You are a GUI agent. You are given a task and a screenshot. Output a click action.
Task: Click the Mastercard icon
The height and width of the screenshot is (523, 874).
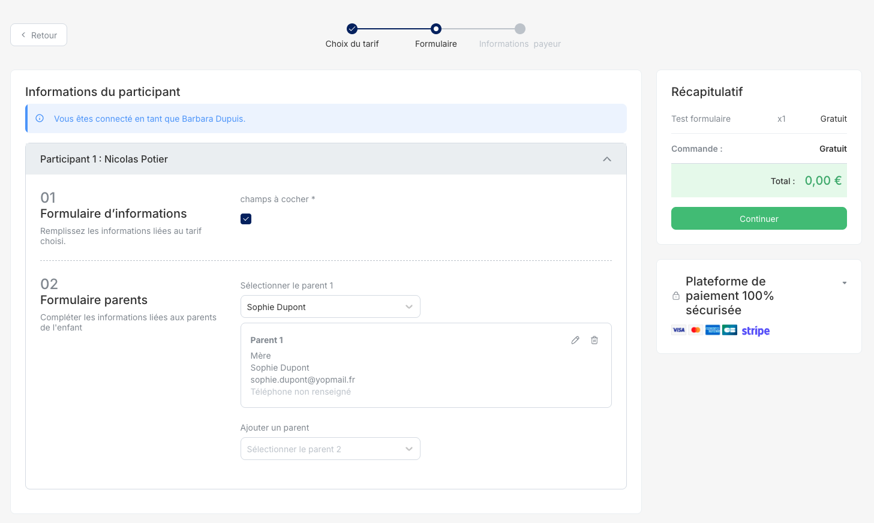coord(696,330)
